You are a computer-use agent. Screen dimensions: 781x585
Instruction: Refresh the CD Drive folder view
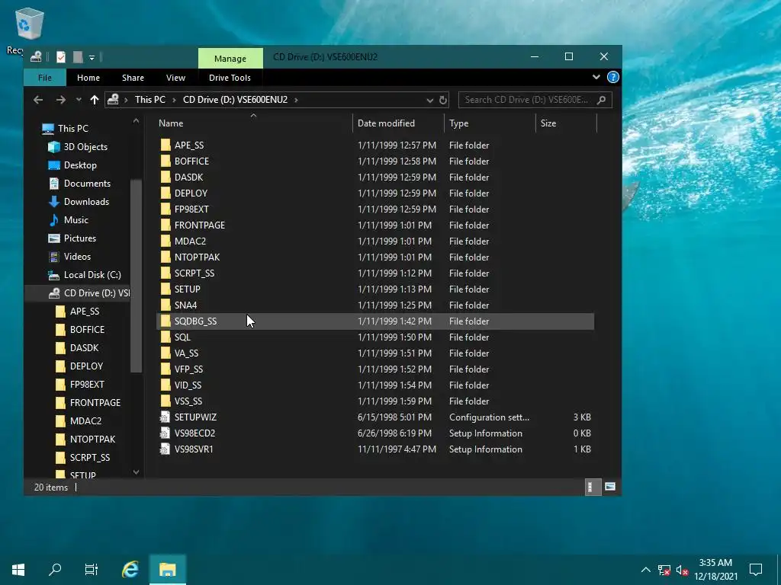(x=443, y=100)
